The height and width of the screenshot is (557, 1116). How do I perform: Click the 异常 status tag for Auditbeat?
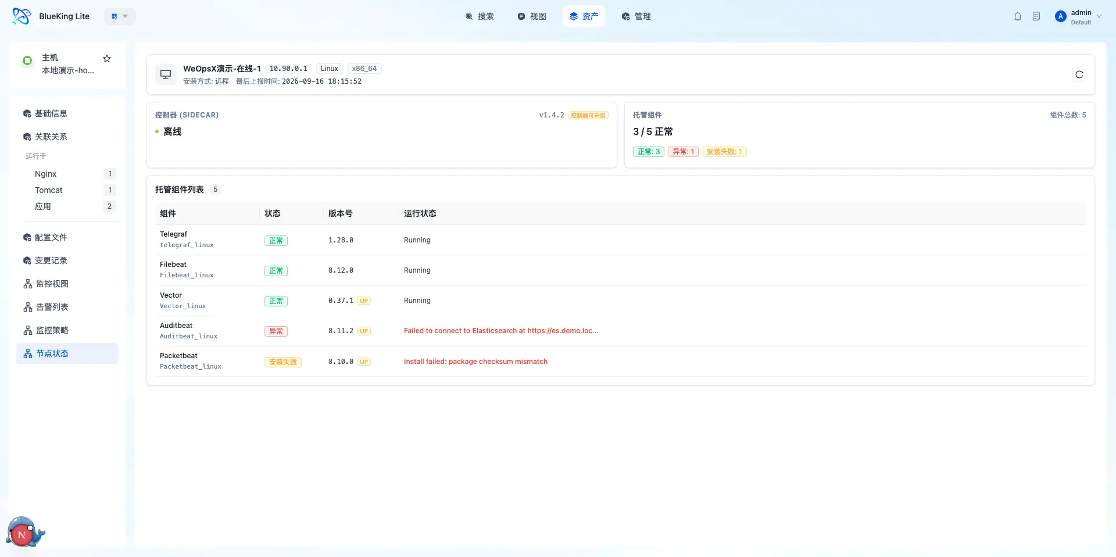tap(276, 331)
